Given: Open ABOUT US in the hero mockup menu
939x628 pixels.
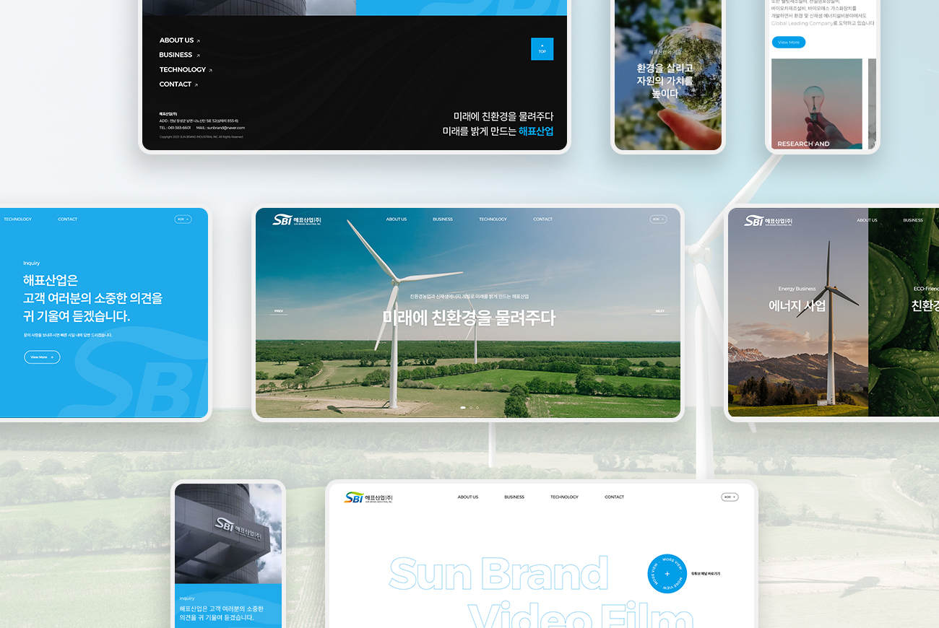Looking at the screenshot, I should pos(397,219).
